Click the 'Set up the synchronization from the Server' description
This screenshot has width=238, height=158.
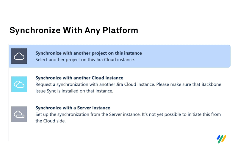point(128,117)
